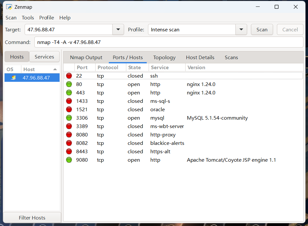
Task: Click the ms-sql-s service cell
Action: [160, 101]
